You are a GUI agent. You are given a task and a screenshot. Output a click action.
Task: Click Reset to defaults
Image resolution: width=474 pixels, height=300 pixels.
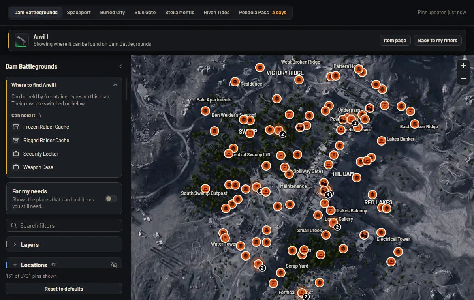click(64, 289)
